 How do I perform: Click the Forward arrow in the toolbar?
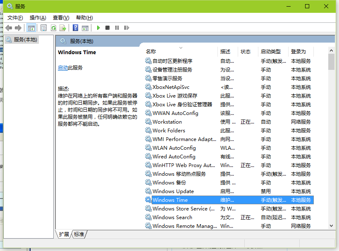pyautogui.click(x=18, y=28)
